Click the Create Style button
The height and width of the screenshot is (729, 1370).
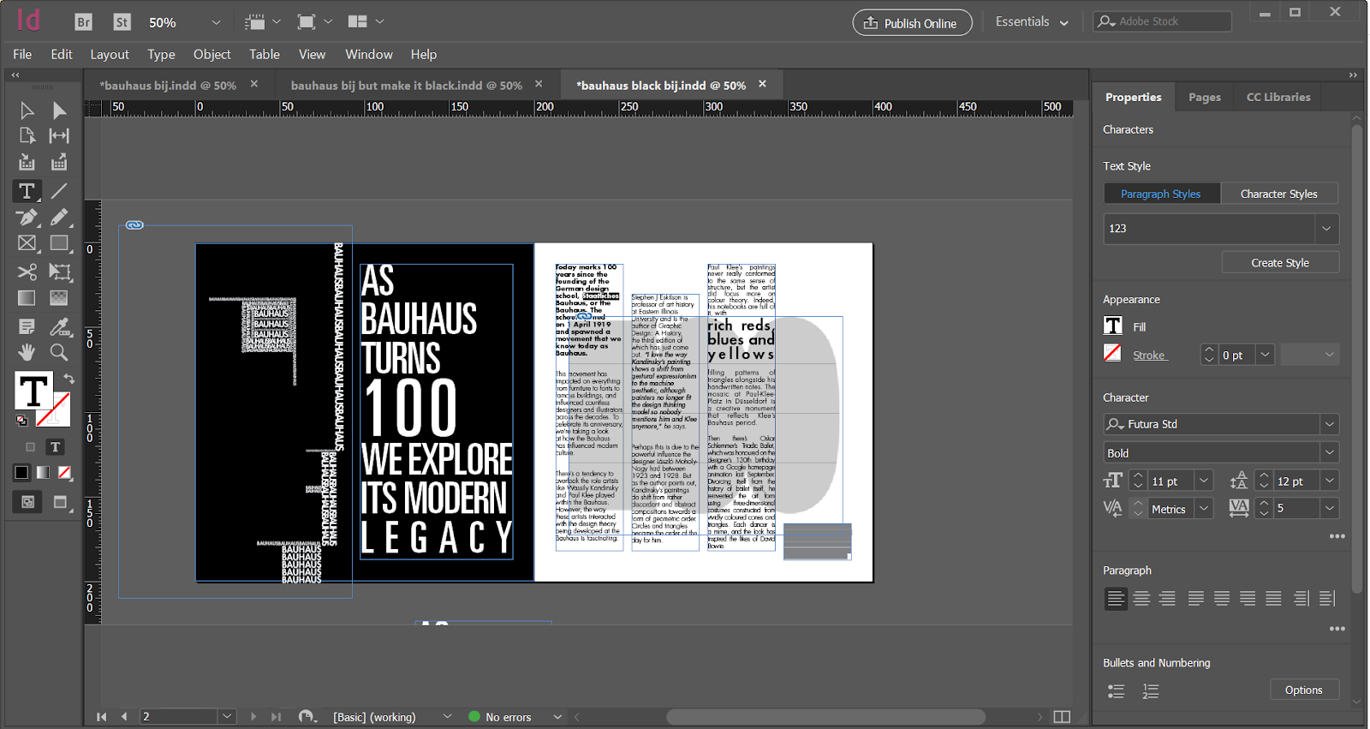click(1280, 263)
